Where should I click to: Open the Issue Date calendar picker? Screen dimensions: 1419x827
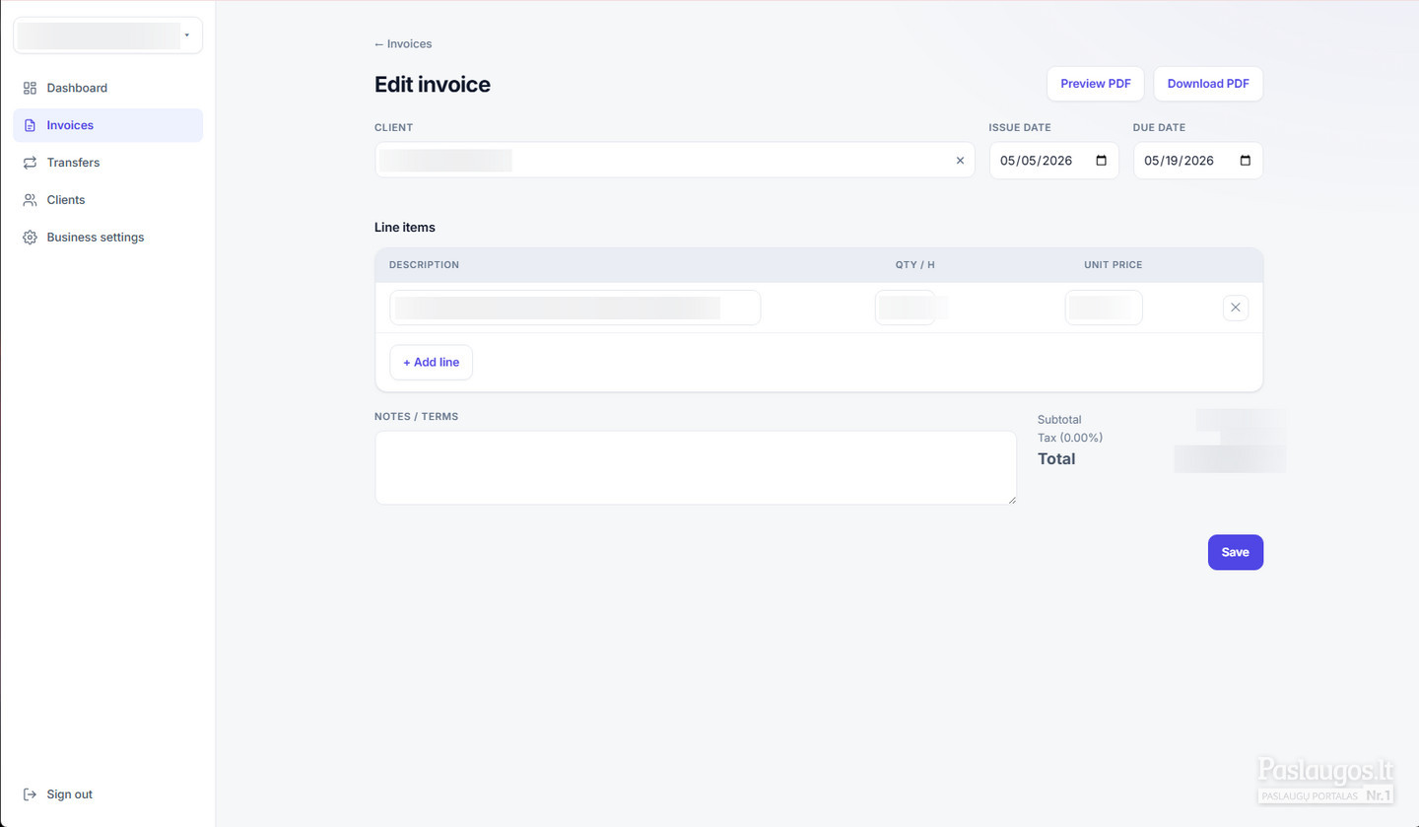coord(1102,161)
